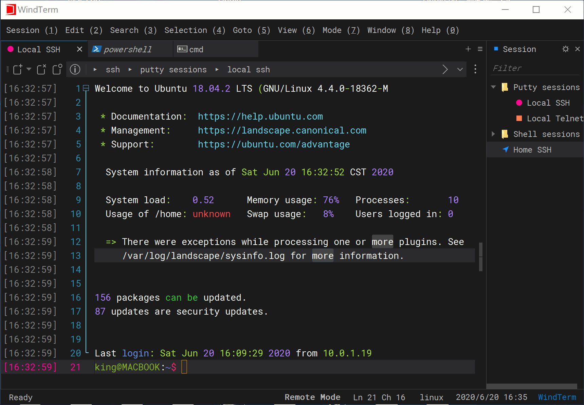Expand the Shell sessions folder arrow
Screen dimensions: 584x405
coord(493,134)
